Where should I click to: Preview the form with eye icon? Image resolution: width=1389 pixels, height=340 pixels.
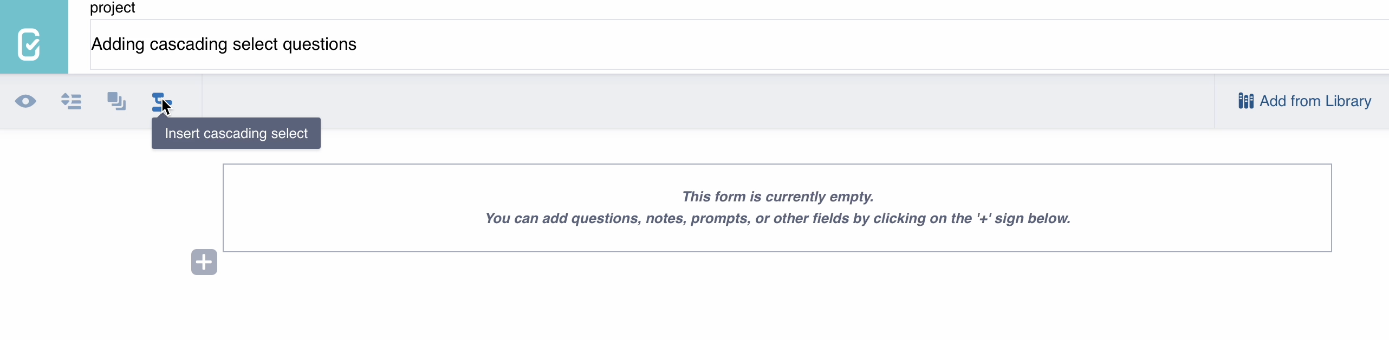[25, 101]
